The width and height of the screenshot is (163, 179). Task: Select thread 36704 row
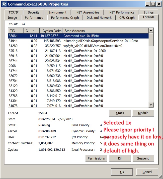coord(78,81)
